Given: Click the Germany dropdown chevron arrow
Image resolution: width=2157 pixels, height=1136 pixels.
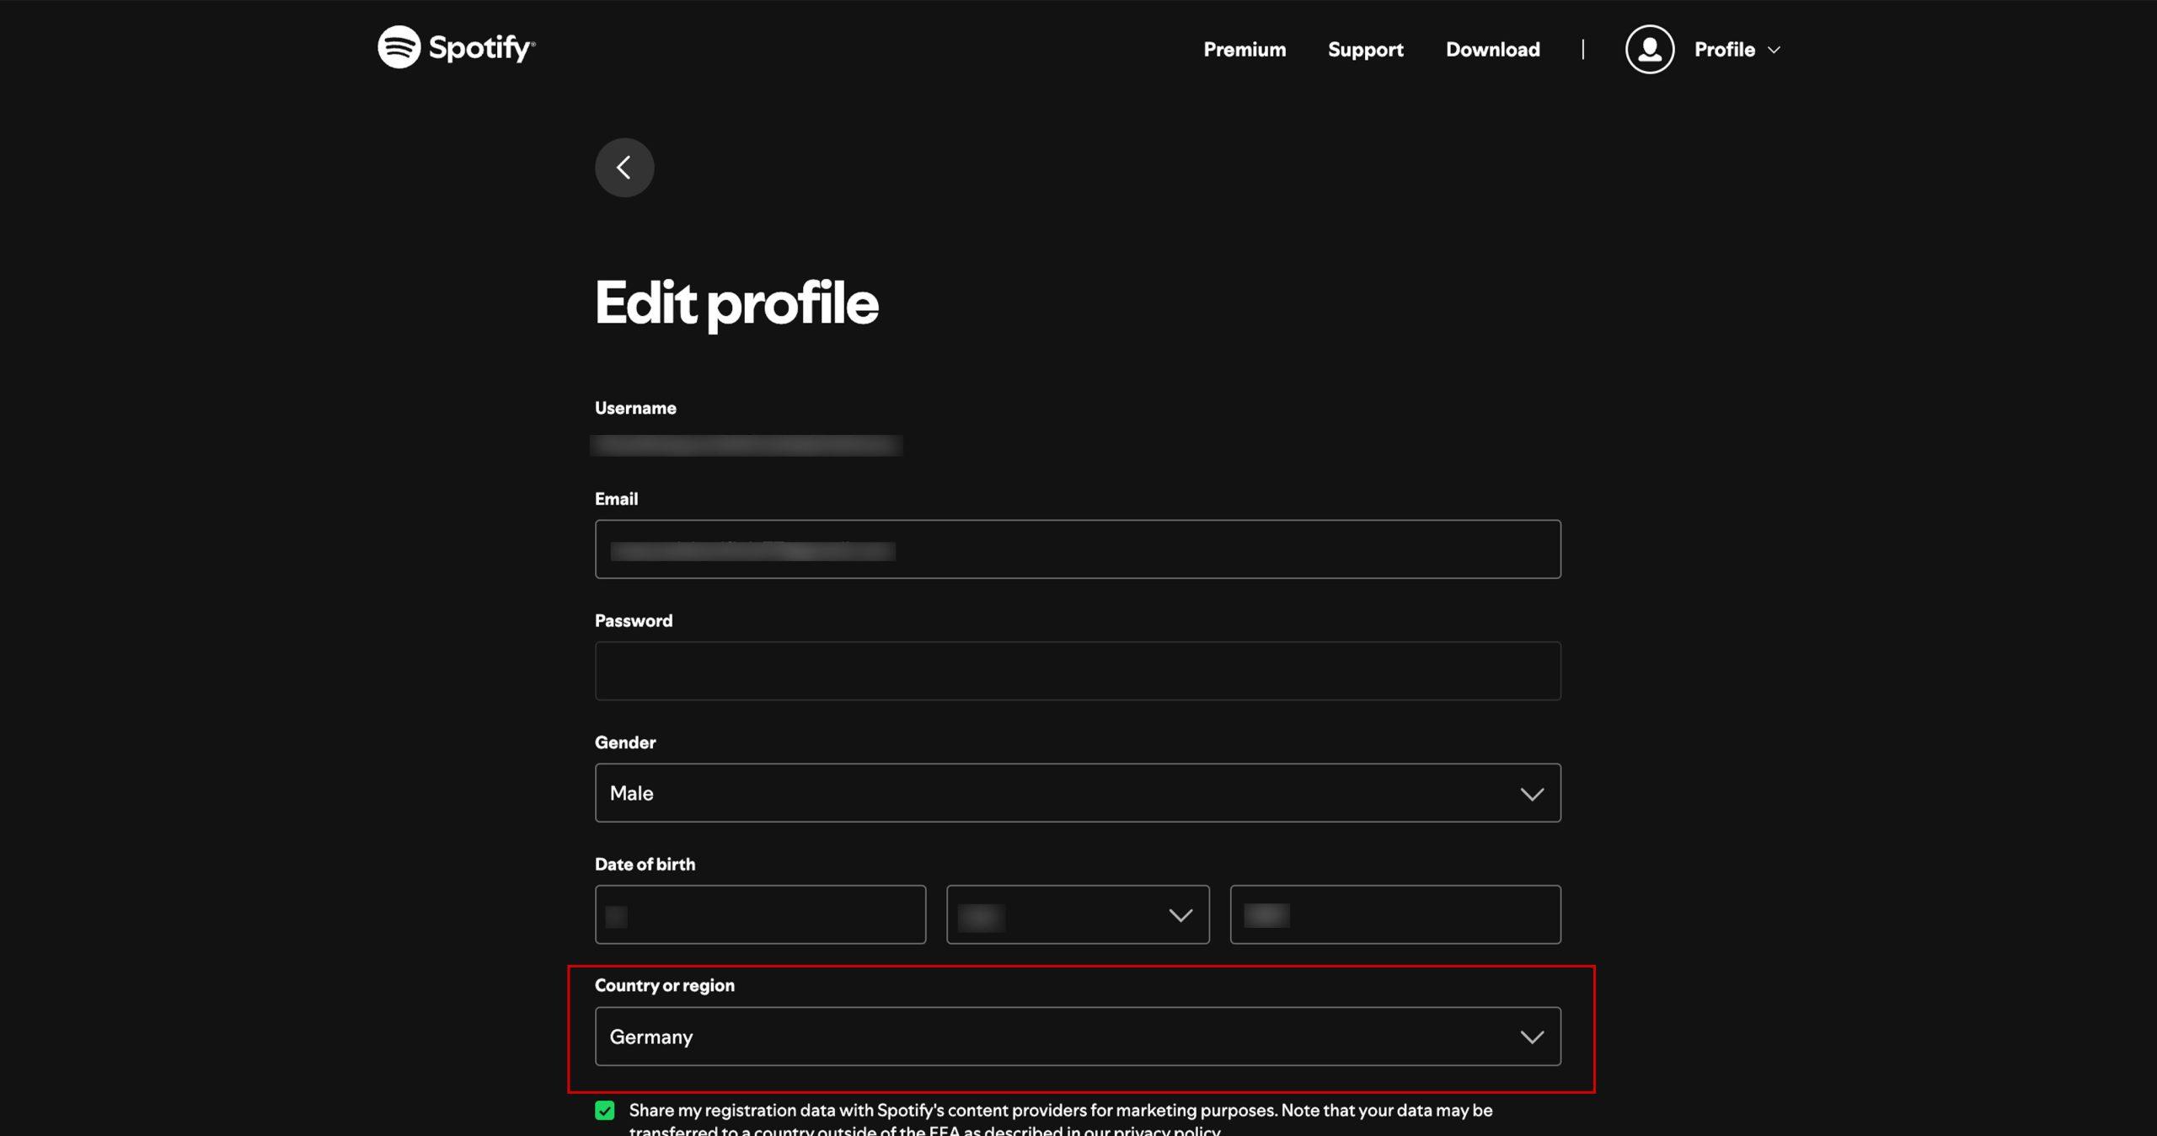Looking at the screenshot, I should 1532,1037.
